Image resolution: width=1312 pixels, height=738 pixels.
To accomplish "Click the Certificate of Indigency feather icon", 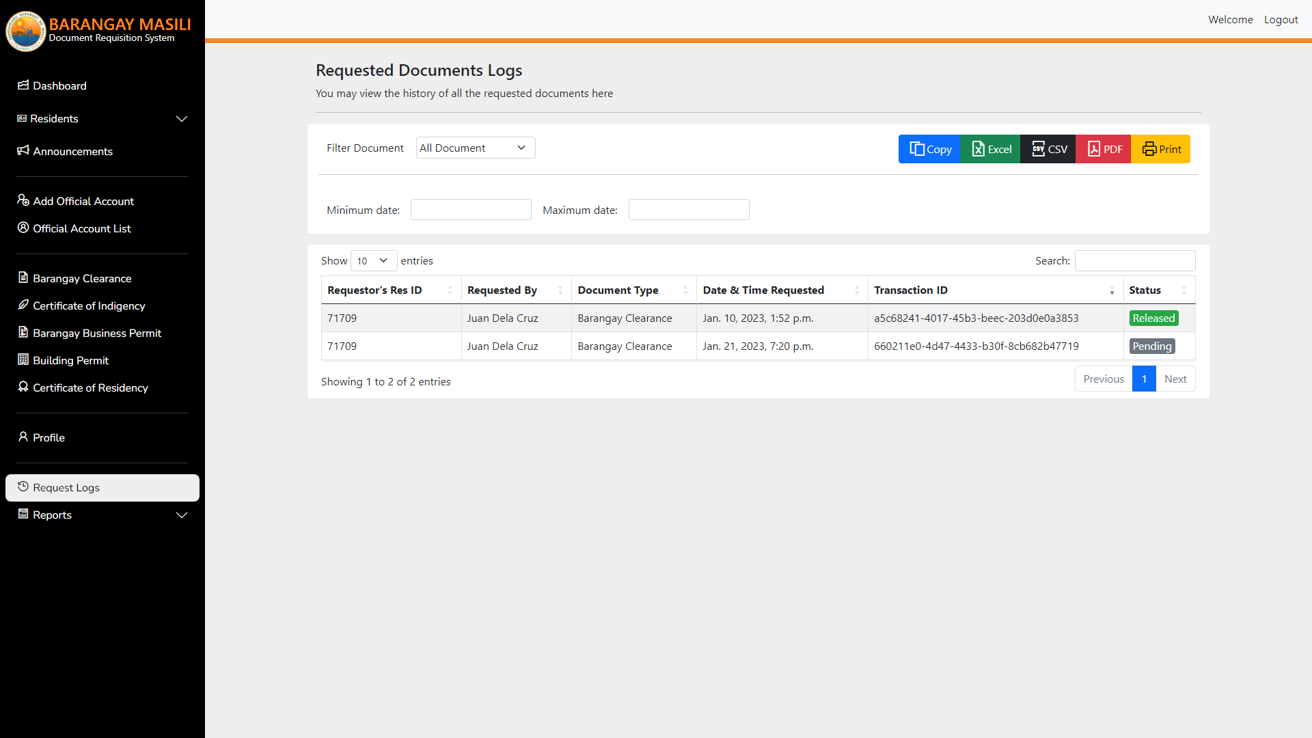I will pos(23,305).
